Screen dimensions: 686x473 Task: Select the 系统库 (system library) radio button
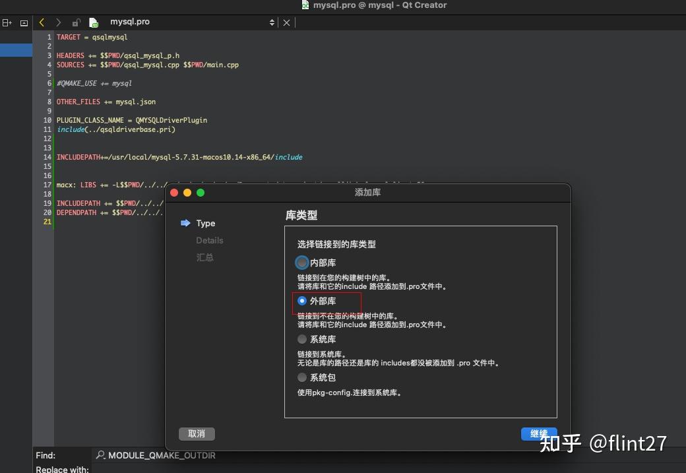tap(302, 339)
